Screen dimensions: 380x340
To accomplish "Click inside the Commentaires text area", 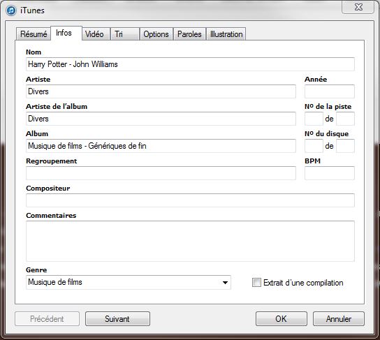I will pos(190,241).
